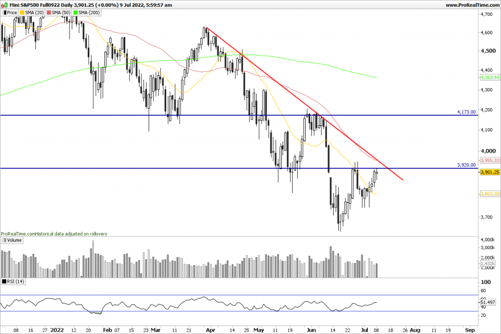Click the green SMA (200) color swatch
This screenshot has width=501, height=334.
click(x=75, y=13)
